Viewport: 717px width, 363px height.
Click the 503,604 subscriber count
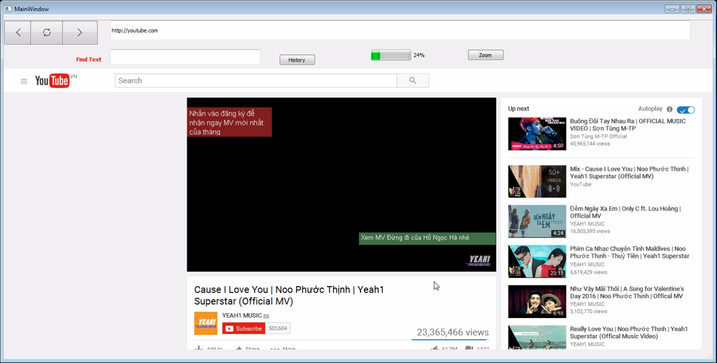(278, 329)
